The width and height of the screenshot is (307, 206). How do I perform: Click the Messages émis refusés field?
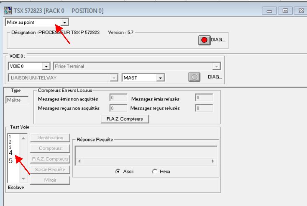(x=204, y=98)
